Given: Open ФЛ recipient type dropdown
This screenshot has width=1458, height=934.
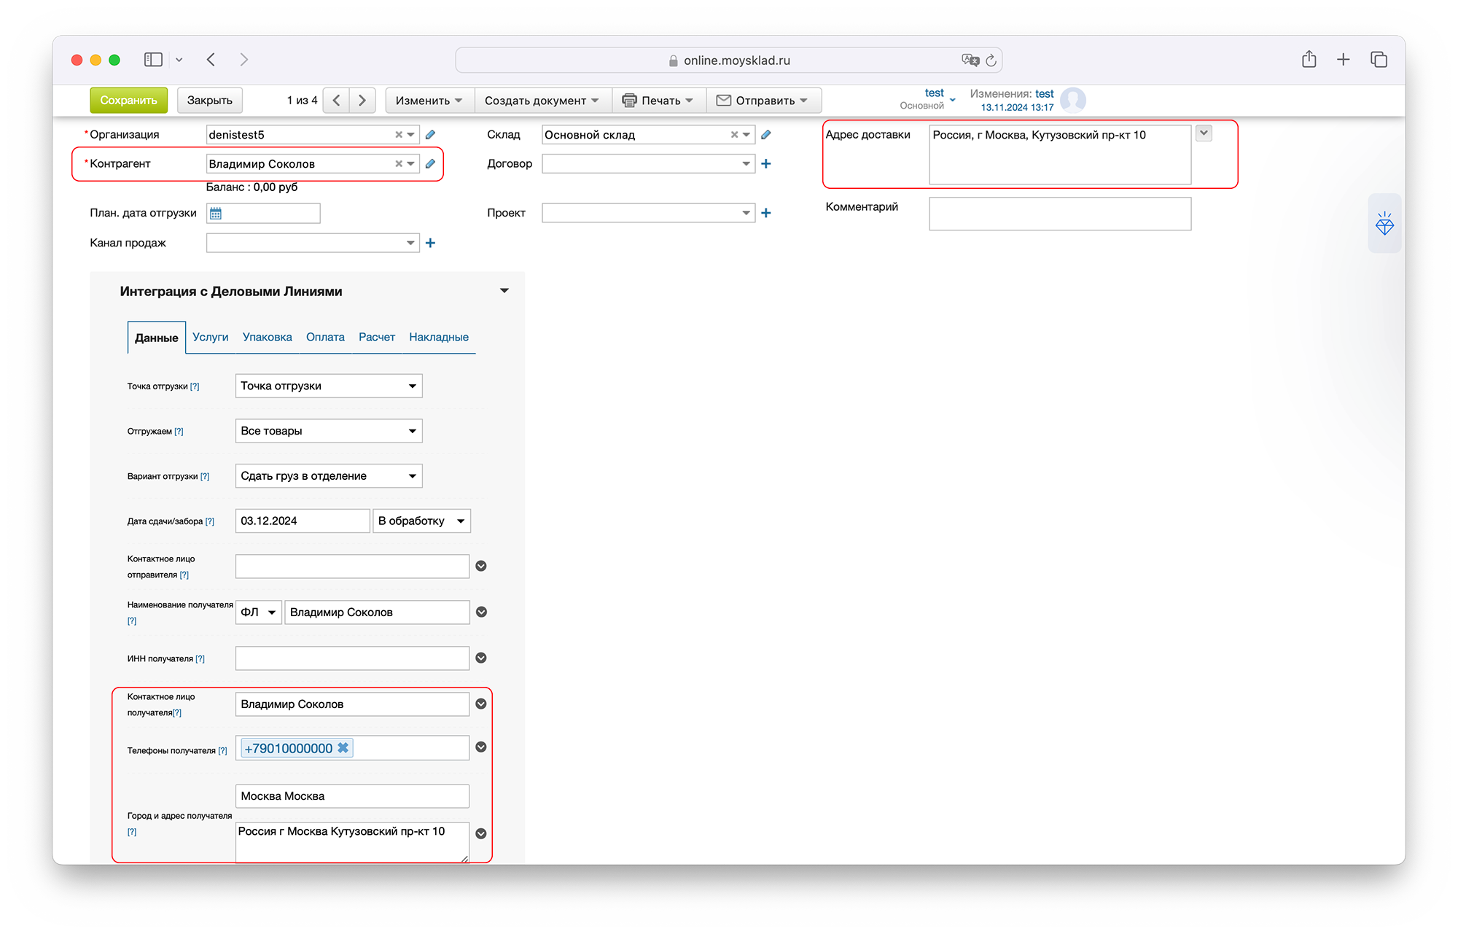Looking at the screenshot, I should pyautogui.click(x=258, y=612).
